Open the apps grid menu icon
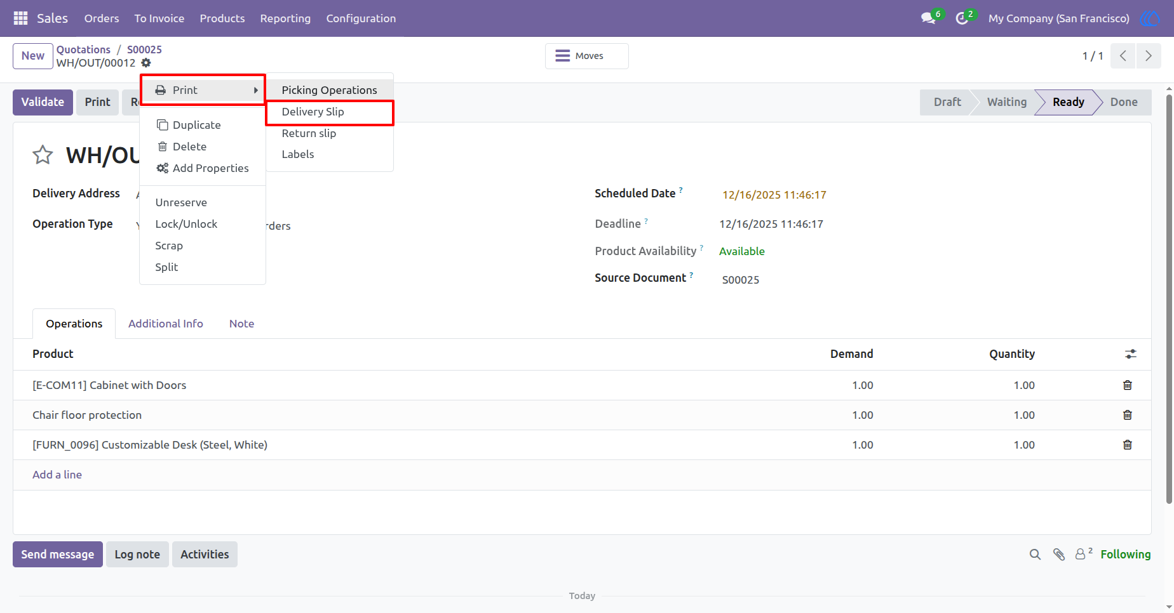Screen dimensions: 1174x613 point(20,18)
